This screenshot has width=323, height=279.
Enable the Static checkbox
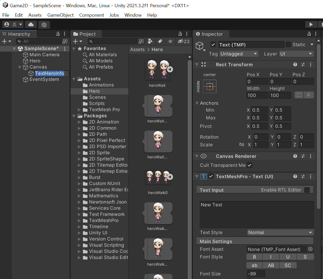coord(289,45)
